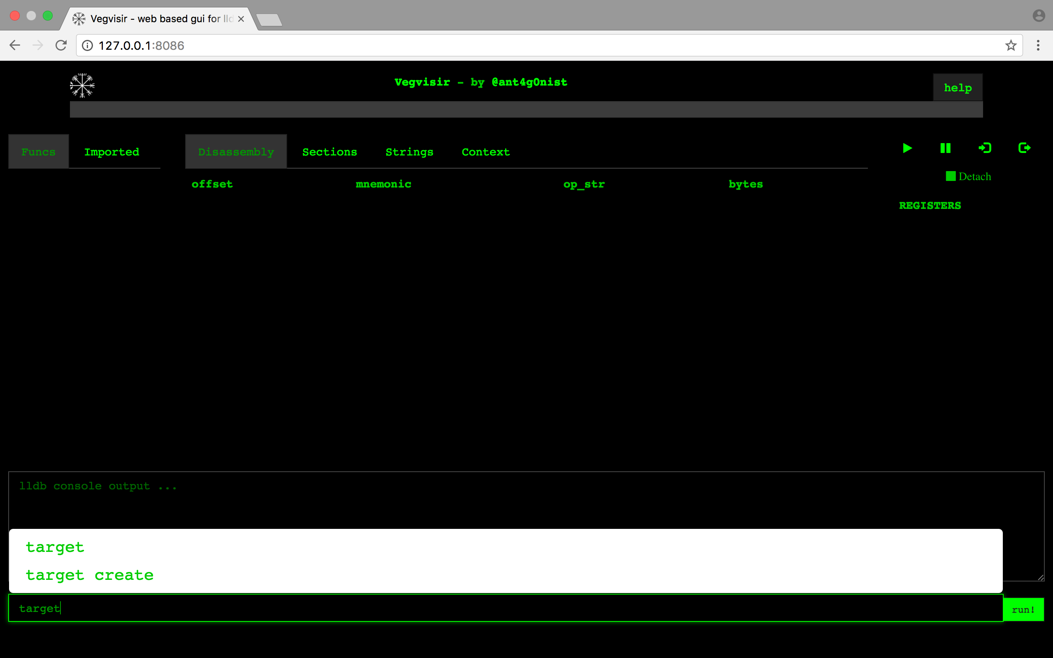Screen dimensions: 1053x658
Task: Click the step-into arrow icon
Action: coord(985,148)
